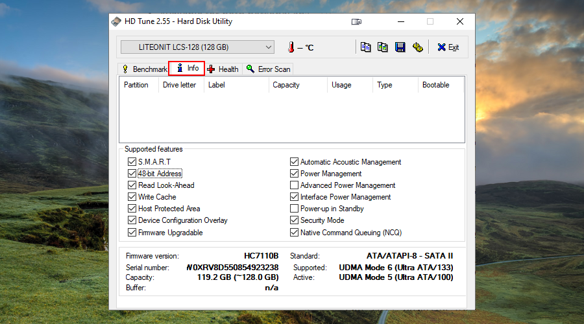Click the Partition column header
This screenshot has height=324, width=584.
coord(139,85)
